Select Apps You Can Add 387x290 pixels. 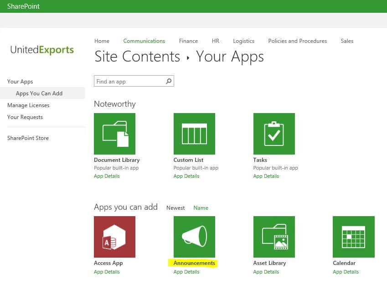point(39,93)
